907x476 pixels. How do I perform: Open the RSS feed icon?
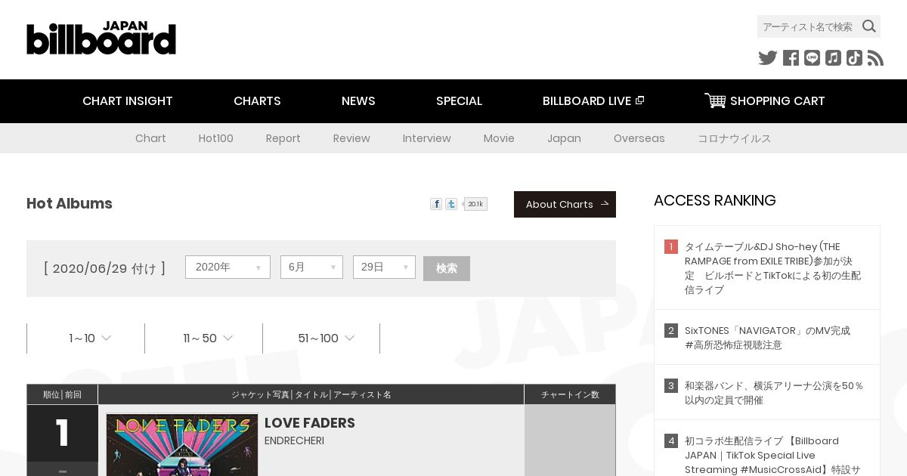coord(875,58)
